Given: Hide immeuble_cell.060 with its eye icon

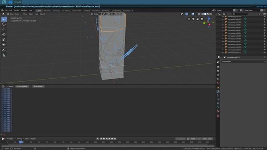Looking at the screenshot, I should click(264, 22).
